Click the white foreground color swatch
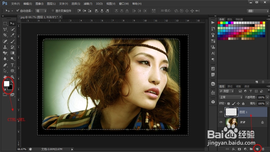This screenshot has height=152, width=270. point(6,84)
